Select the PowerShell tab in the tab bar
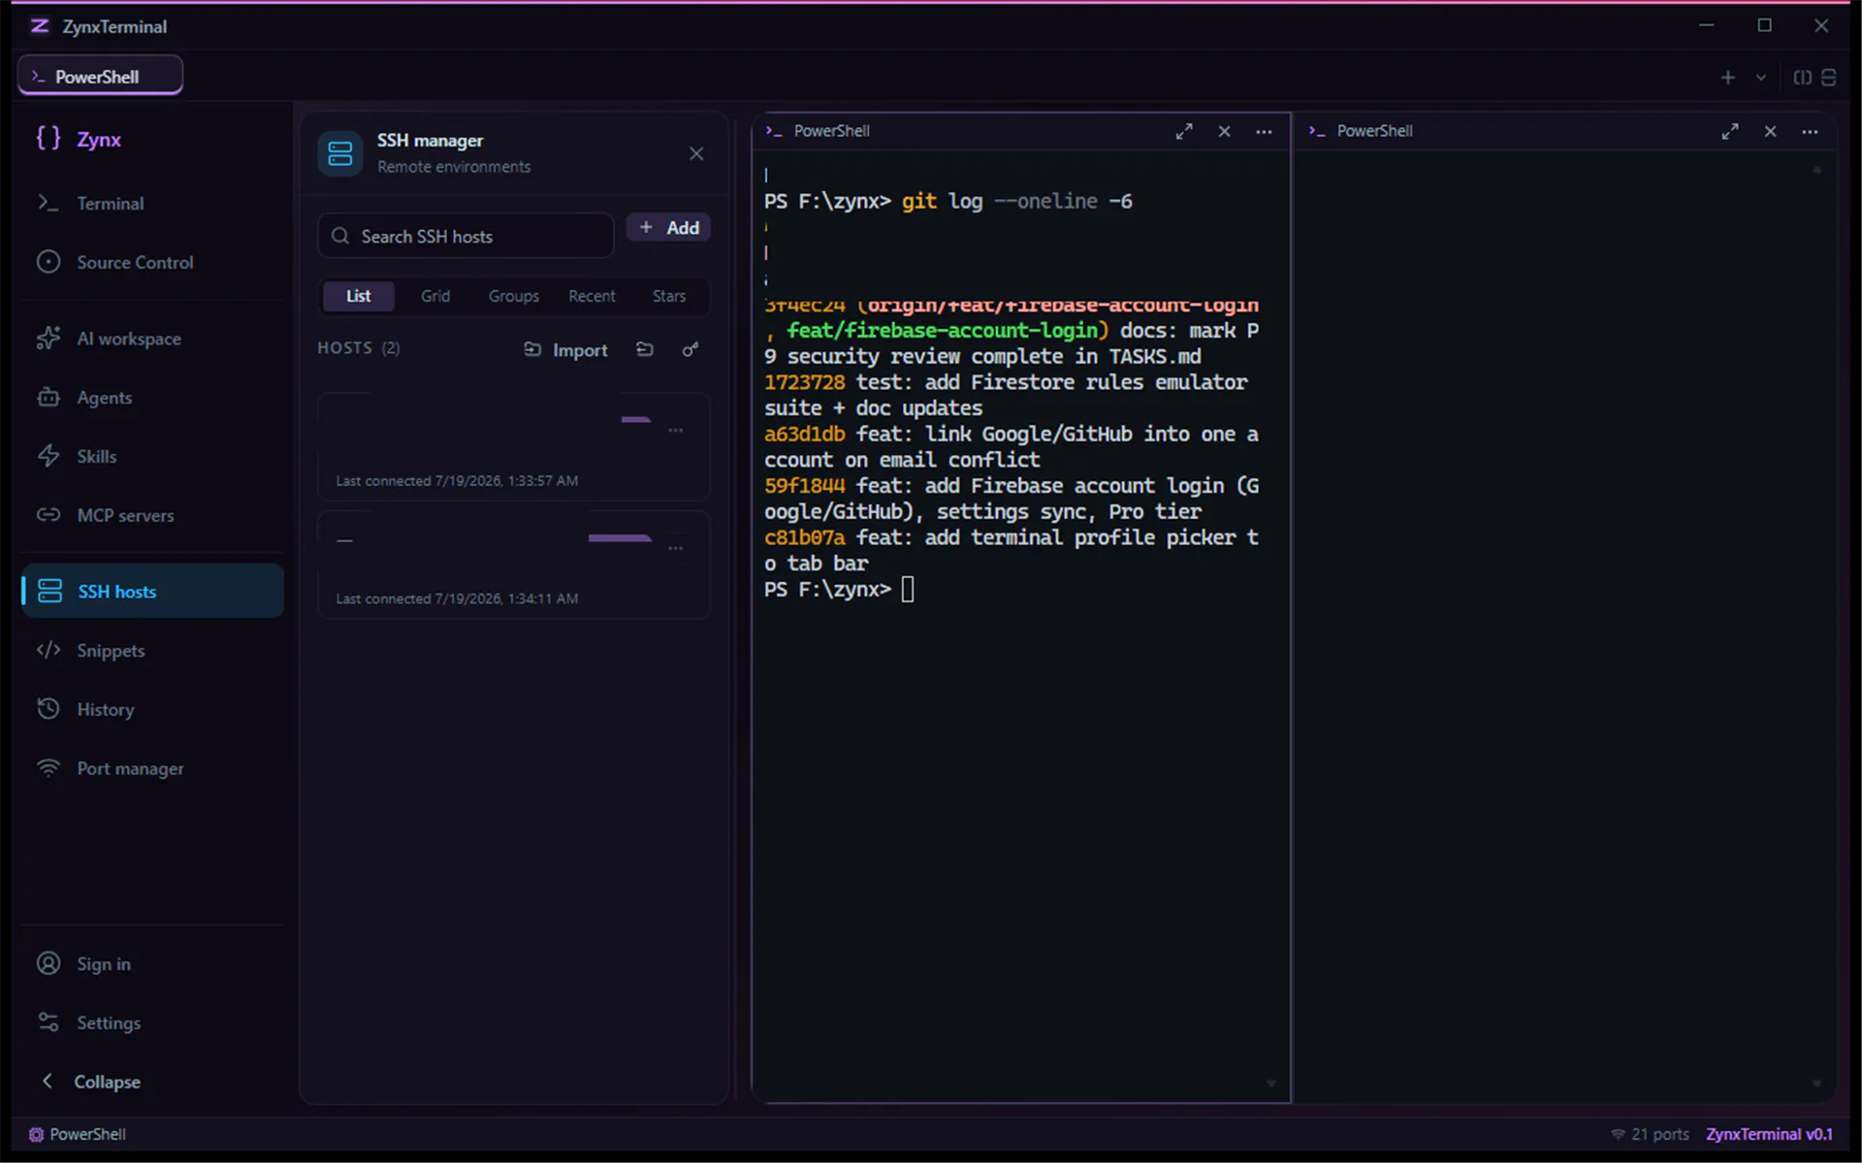 100,76
